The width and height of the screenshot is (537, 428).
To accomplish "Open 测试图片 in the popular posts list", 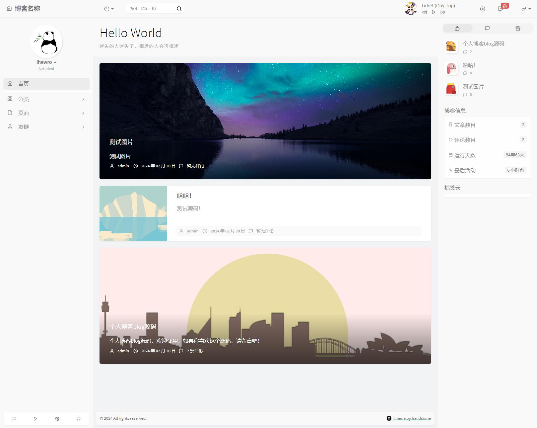I will tap(473, 87).
